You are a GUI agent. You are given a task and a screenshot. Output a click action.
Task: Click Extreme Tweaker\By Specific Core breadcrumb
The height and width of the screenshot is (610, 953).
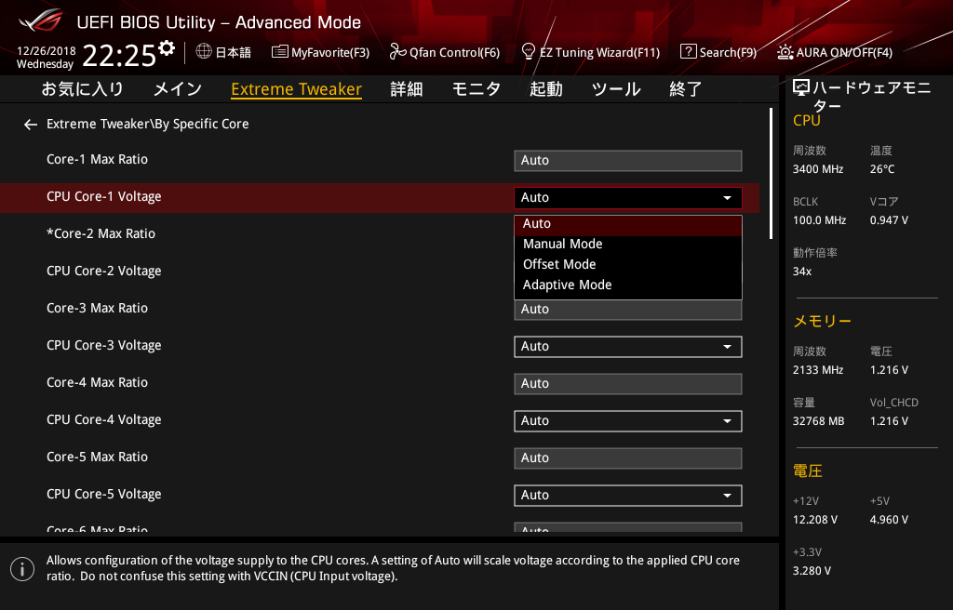148,124
